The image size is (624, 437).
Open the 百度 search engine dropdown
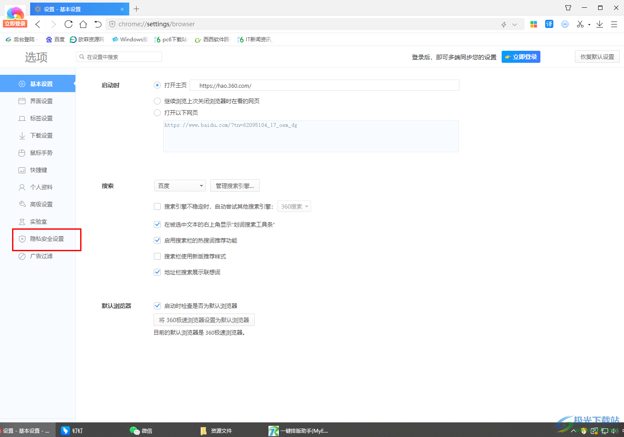point(180,186)
